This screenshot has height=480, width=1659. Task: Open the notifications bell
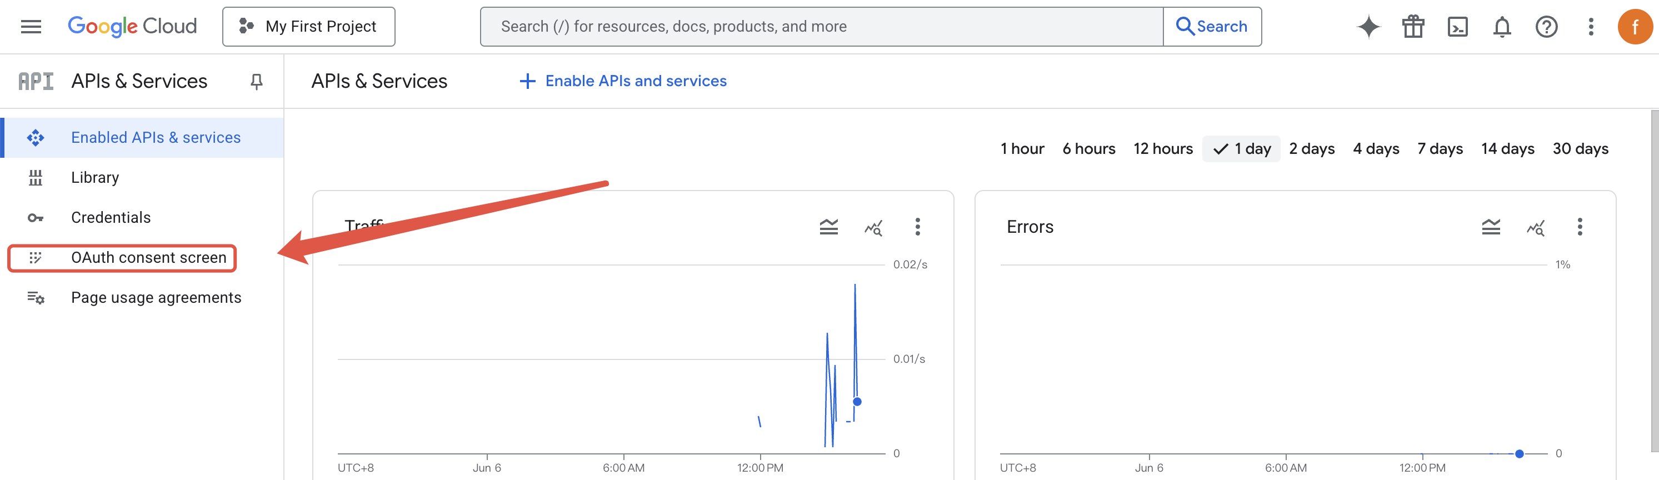point(1502,27)
